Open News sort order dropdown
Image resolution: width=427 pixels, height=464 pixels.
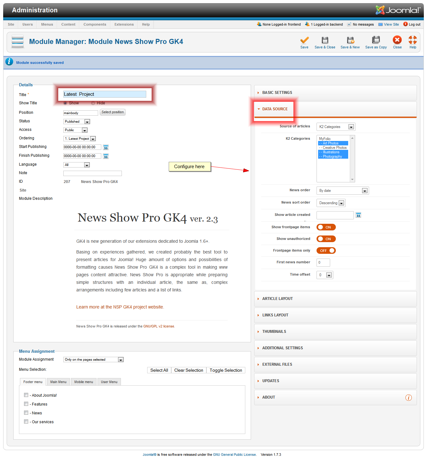click(331, 203)
